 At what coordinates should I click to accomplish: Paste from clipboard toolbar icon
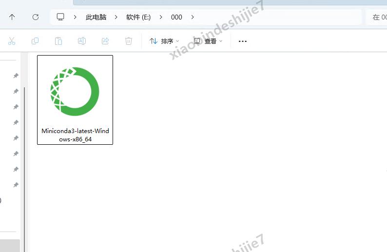click(x=58, y=41)
